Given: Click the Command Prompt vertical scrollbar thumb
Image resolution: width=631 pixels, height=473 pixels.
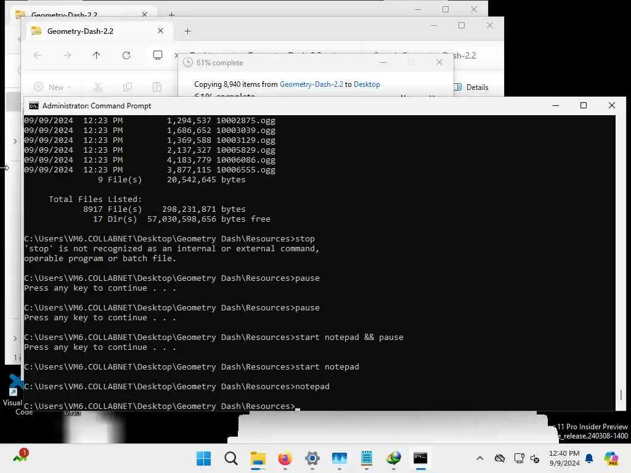Looking at the screenshot, I should click(x=621, y=395).
